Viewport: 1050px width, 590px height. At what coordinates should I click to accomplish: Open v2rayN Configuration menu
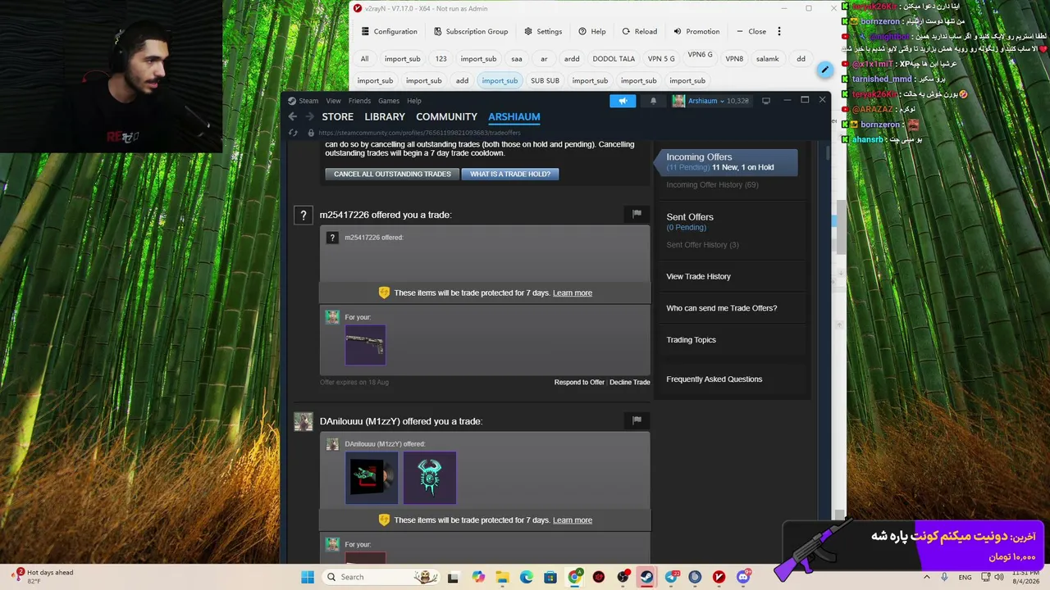390,31
